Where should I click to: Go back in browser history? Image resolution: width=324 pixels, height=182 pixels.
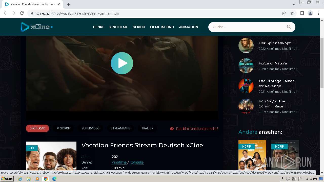(6, 13)
